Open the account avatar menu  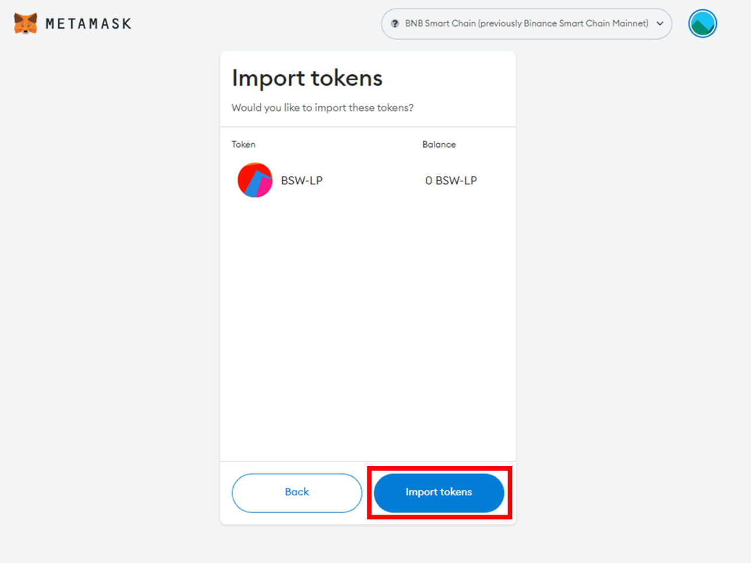702,24
